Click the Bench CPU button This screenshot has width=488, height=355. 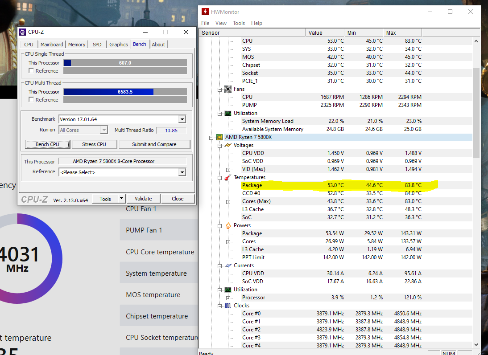point(47,144)
